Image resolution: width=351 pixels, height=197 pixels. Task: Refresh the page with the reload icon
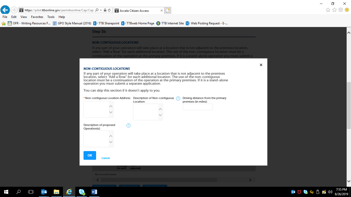tap(109, 10)
